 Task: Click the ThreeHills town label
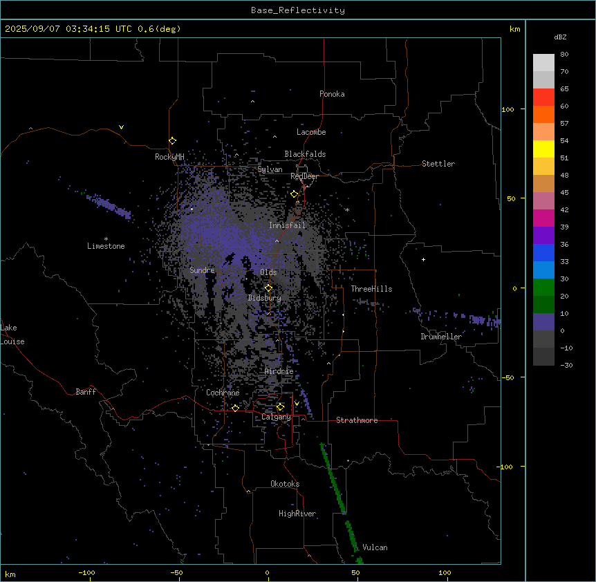point(371,289)
